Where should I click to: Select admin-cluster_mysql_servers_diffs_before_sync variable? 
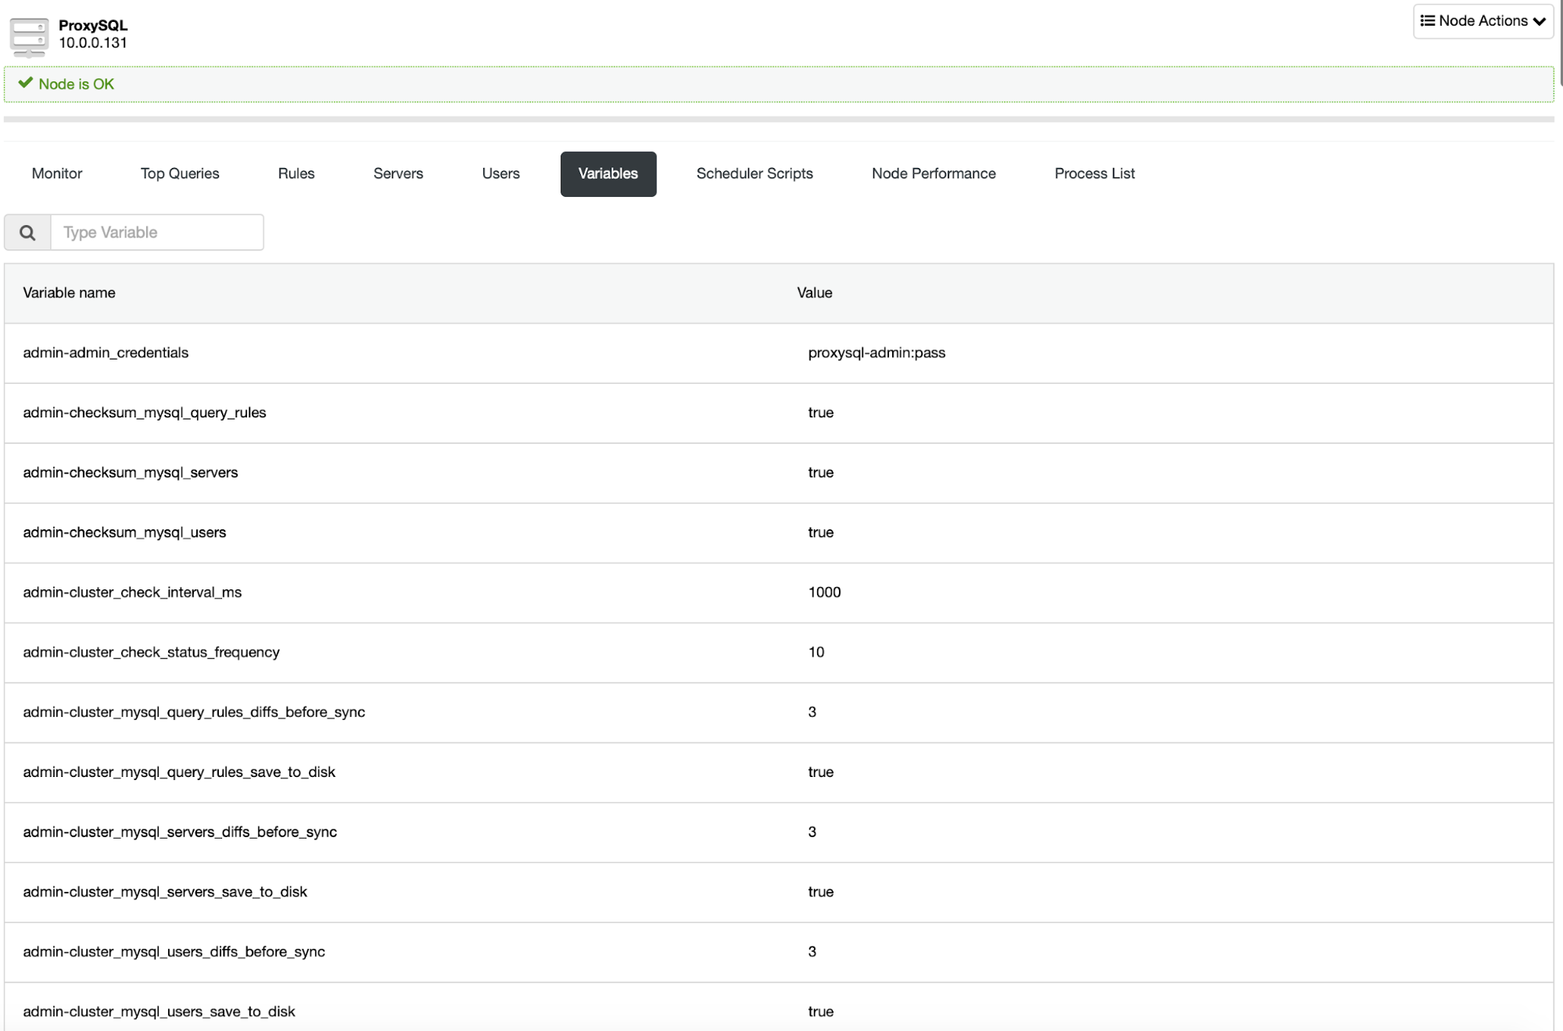(180, 832)
